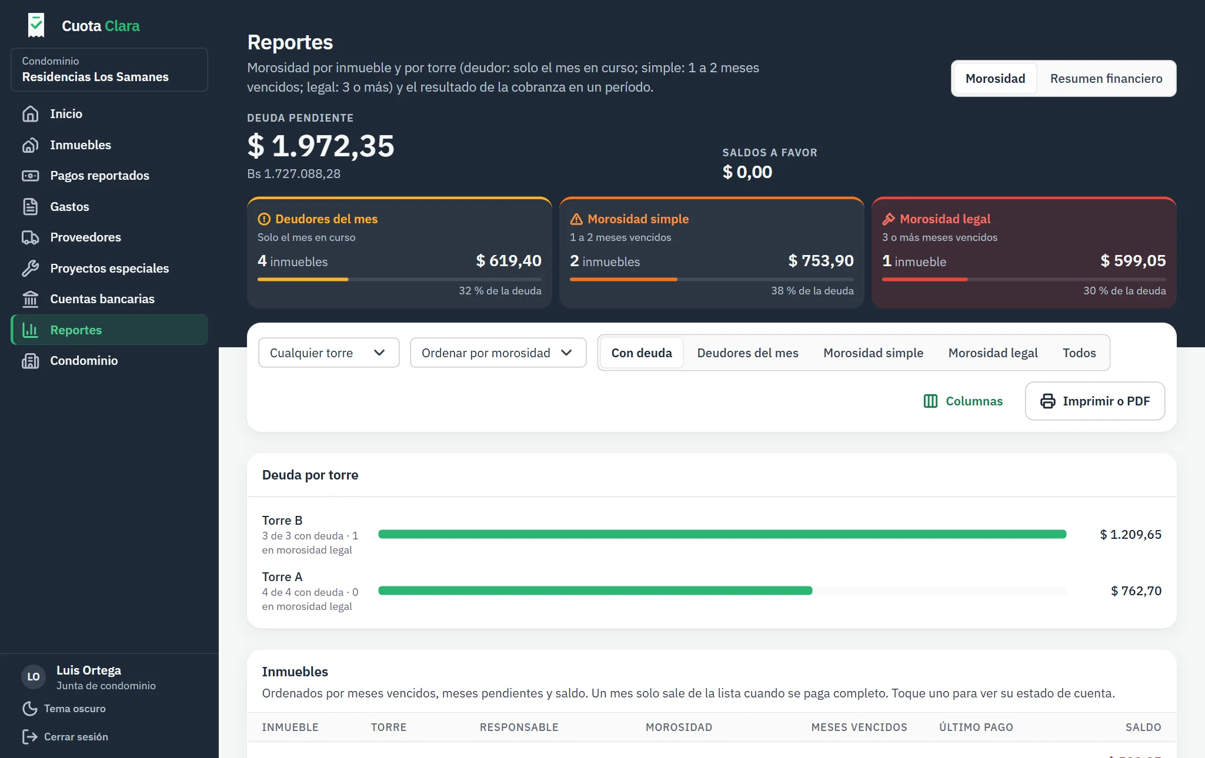Viewport: 1205px width, 758px height.
Task: Click the Cuota Clara logo
Action: pyautogui.click(x=36, y=26)
